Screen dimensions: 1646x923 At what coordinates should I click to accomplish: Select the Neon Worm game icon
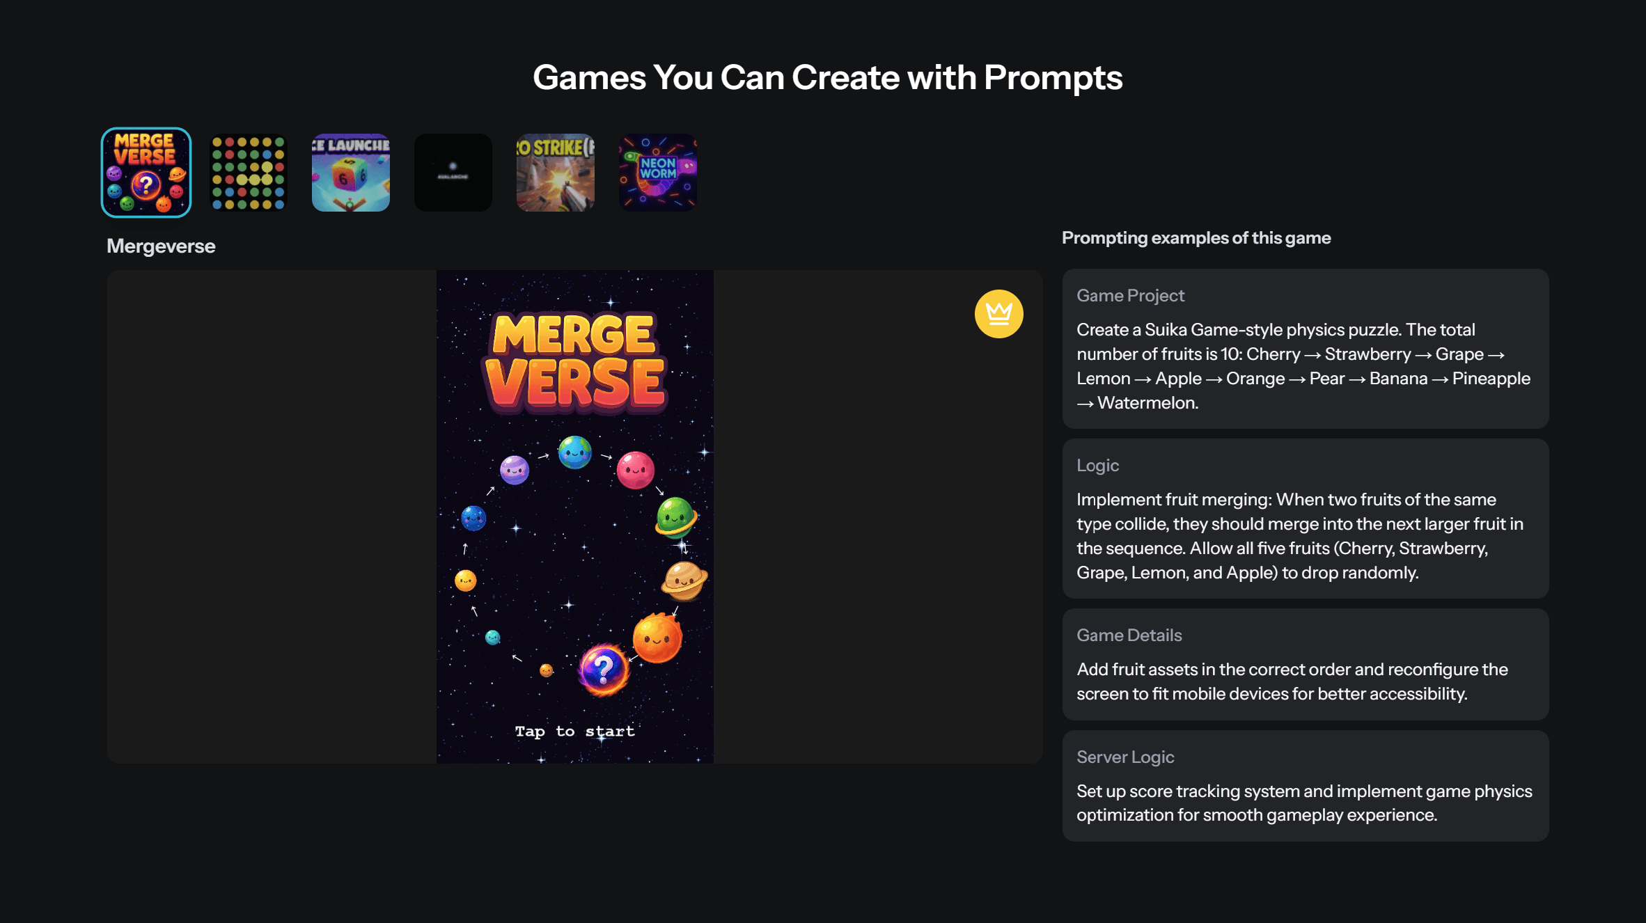click(658, 173)
